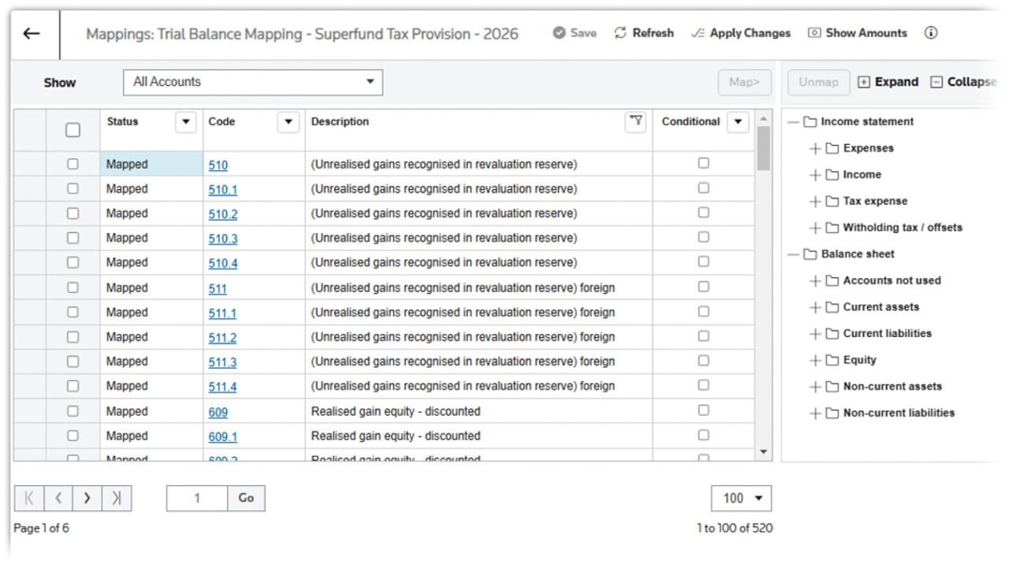Select the row checkbox for code 510
1009x567 pixels.
tap(73, 164)
